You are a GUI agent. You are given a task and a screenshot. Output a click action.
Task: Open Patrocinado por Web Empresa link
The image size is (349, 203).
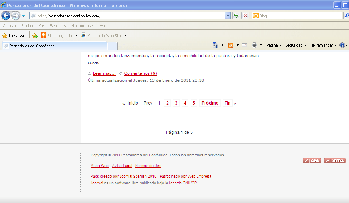tap(186, 176)
